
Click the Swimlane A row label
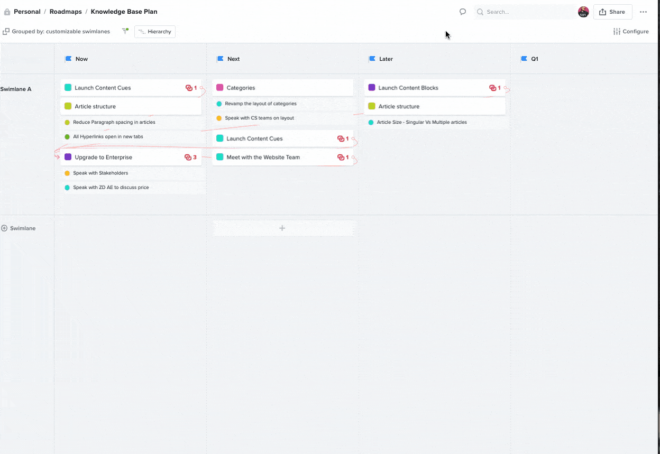16,89
